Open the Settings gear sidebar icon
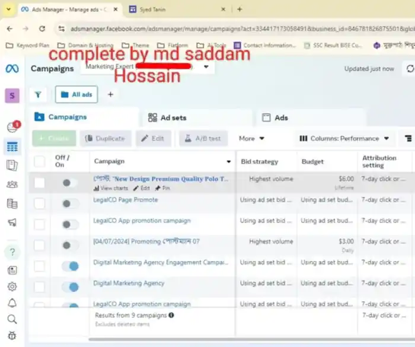 coord(12,286)
